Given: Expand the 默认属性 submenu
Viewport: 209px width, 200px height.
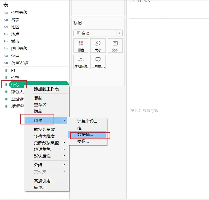Looking at the screenshot, I should [x=46, y=156].
